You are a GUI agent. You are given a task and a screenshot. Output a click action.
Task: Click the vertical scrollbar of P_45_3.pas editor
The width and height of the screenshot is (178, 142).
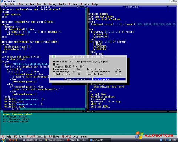pyautogui.click(x=86, y=57)
